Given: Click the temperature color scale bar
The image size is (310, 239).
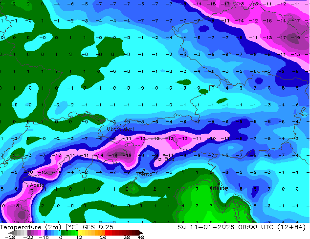Looking at the screenshot, I should tap(75, 233).
